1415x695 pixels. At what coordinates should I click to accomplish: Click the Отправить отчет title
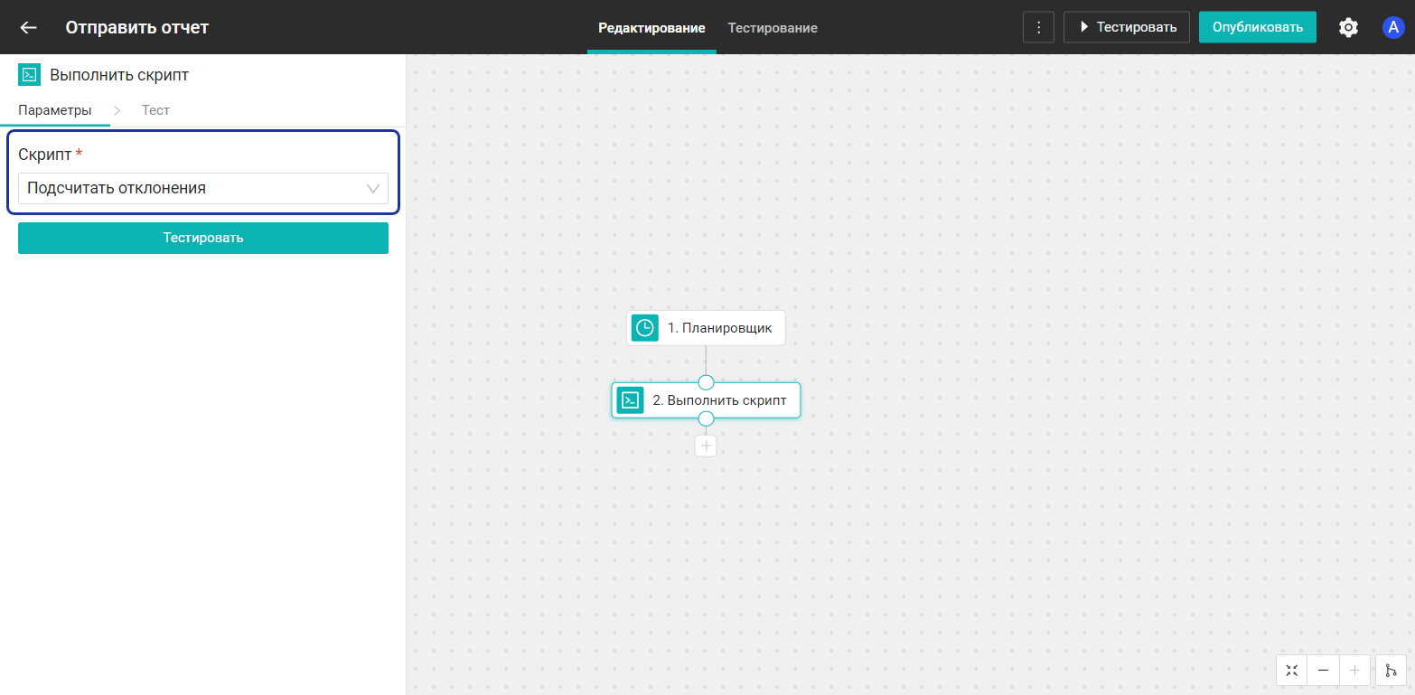coord(137,27)
